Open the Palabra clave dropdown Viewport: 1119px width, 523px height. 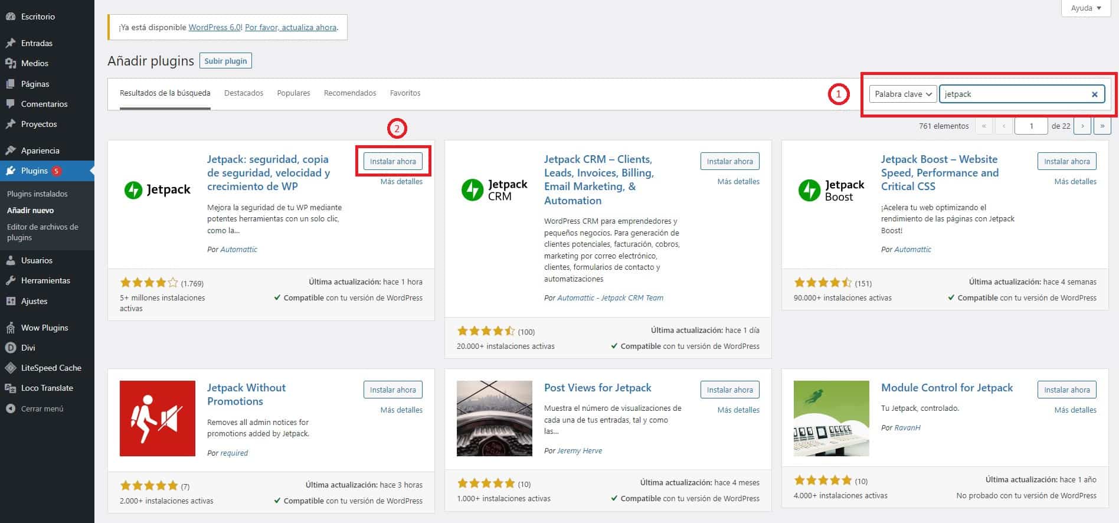click(x=902, y=94)
